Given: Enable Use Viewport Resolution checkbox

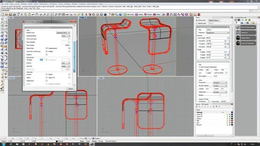Looking at the screenshot, I should tap(200, 67).
